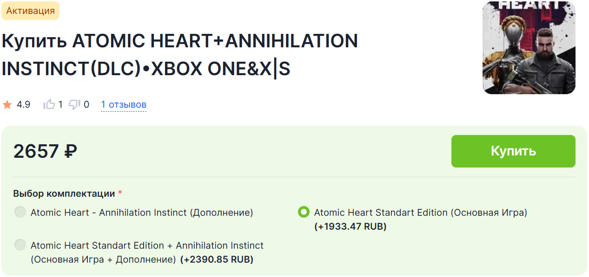
Task: Click the dislike count next to thumbs-down
Action: click(86, 105)
